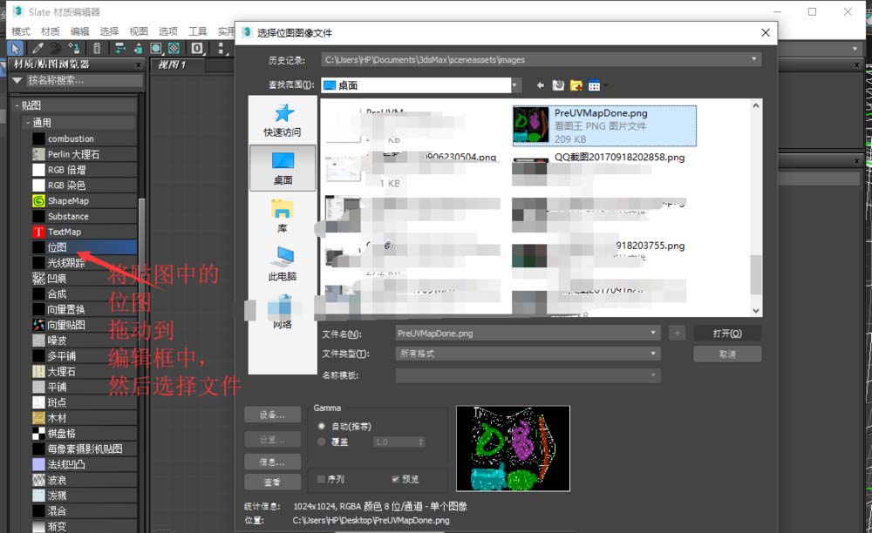The width and height of the screenshot is (872, 533).
Task: Click the Lay Out Children icon
Action: coord(138,48)
